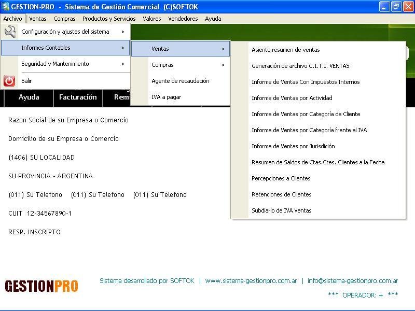This screenshot has width=415, height=311.
Task: Choose Retenciones de Clientes report
Action: [281, 194]
